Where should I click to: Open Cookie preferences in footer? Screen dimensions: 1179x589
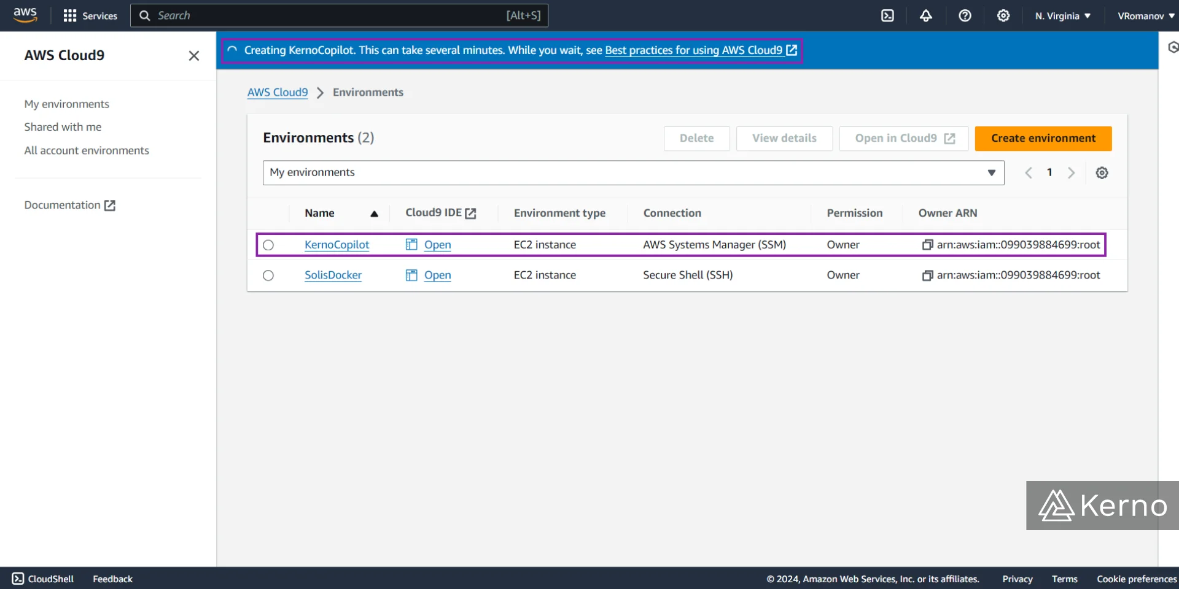click(1137, 579)
